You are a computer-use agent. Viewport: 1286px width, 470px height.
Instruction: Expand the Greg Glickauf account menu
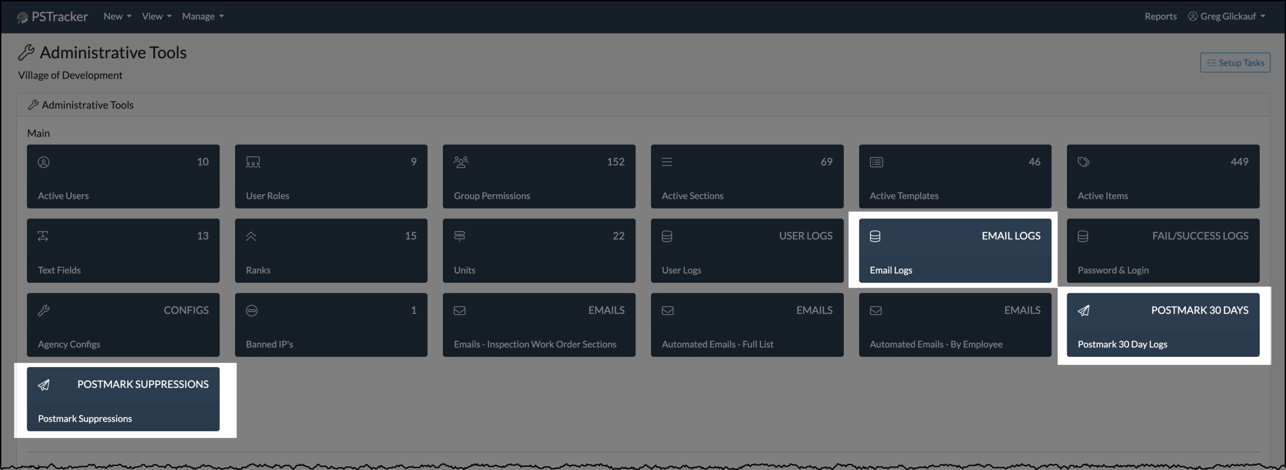pyautogui.click(x=1227, y=16)
